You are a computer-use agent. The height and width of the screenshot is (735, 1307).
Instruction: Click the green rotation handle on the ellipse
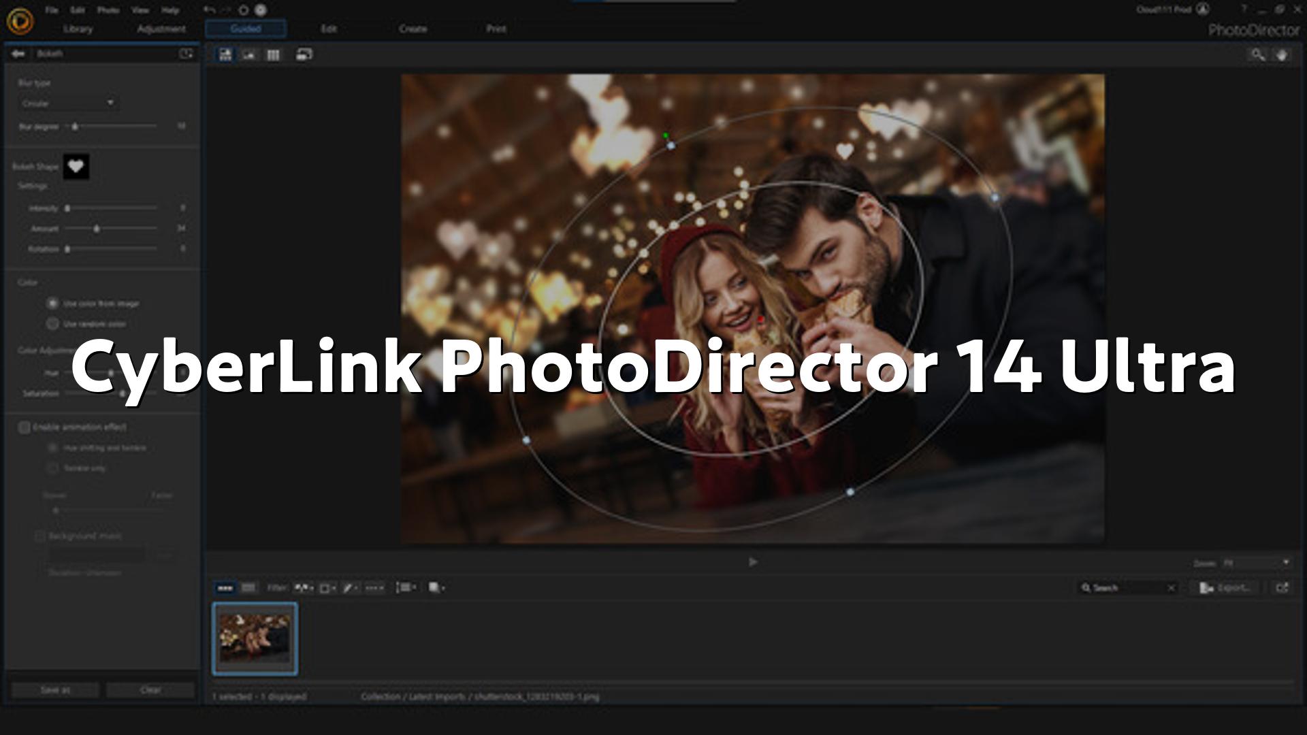pyautogui.click(x=666, y=135)
